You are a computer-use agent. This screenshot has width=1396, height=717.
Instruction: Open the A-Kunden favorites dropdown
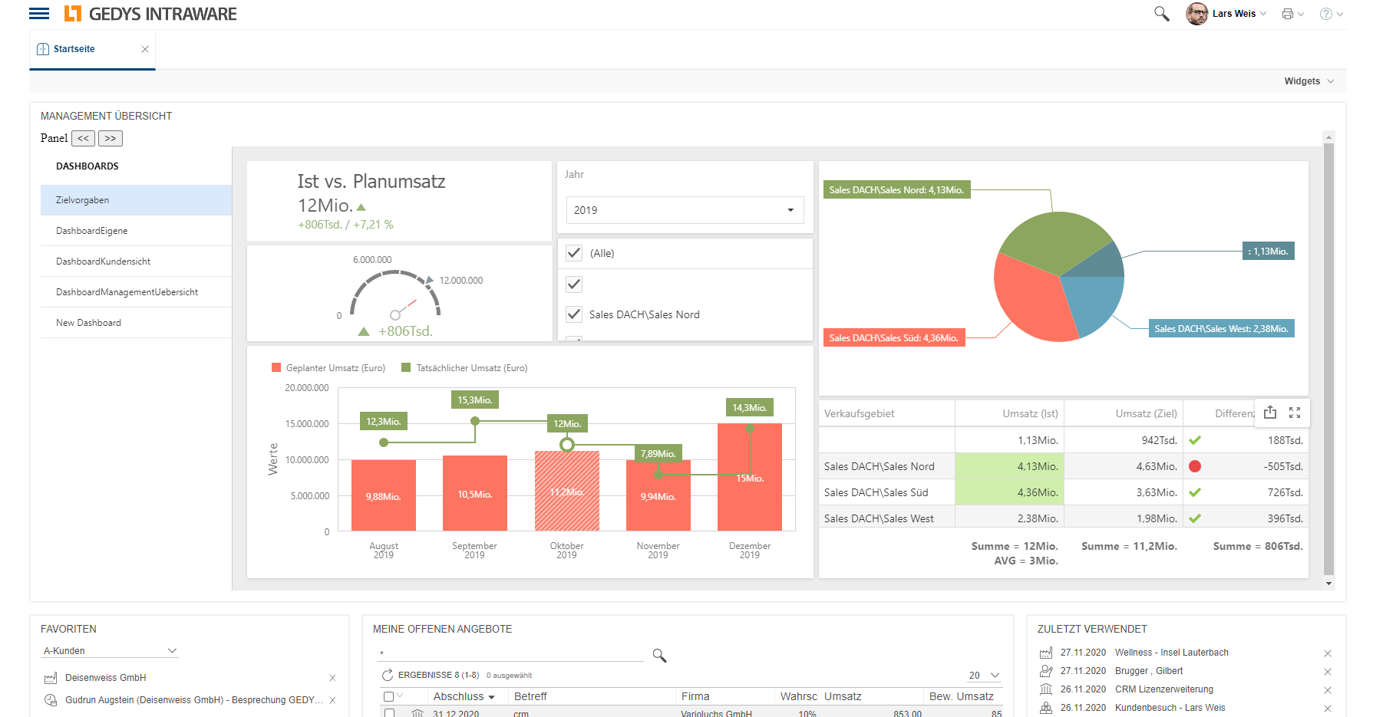click(110, 650)
